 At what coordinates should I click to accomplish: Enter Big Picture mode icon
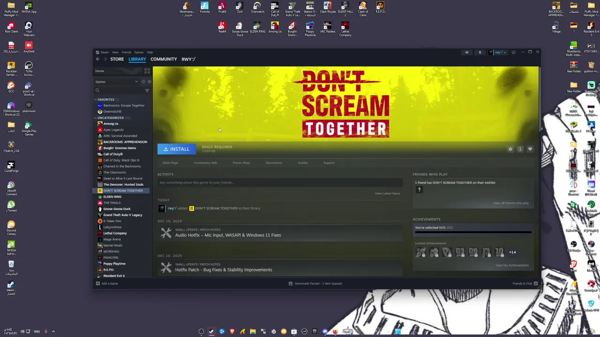[513, 52]
